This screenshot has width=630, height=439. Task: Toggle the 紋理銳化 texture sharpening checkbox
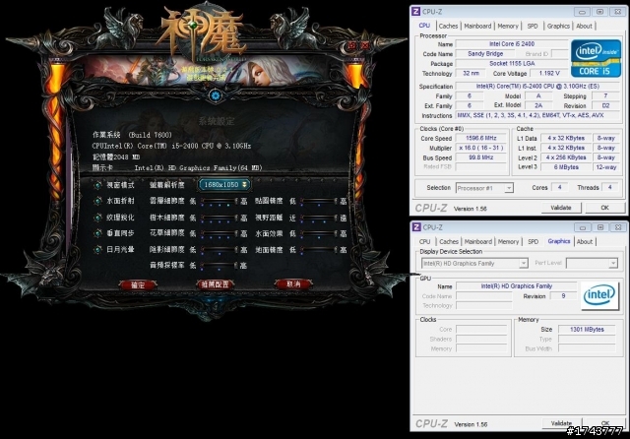(x=97, y=218)
